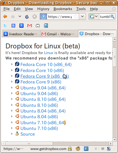
Task: Open the Gmail bookmark icon
Action: tap(30, 26)
